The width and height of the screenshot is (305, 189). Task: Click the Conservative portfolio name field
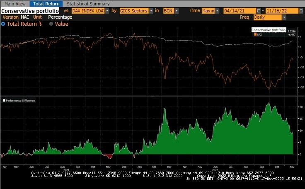tap(30, 11)
